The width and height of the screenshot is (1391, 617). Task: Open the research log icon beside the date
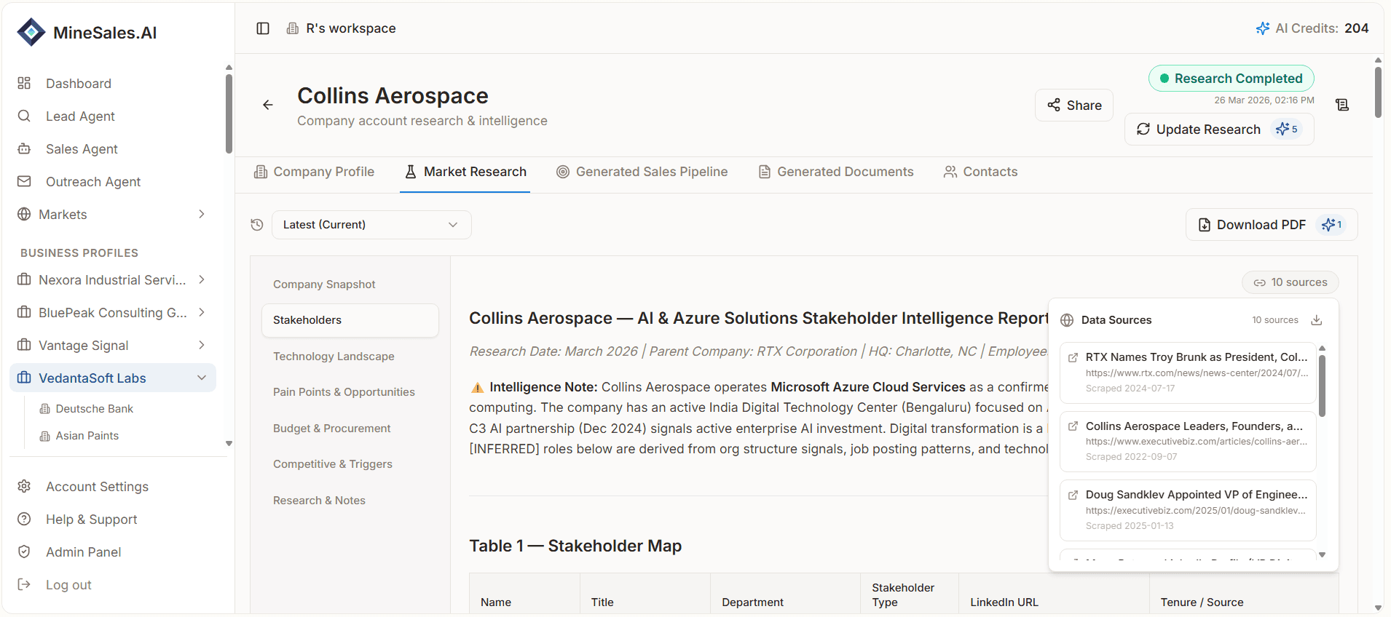[1342, 105]
